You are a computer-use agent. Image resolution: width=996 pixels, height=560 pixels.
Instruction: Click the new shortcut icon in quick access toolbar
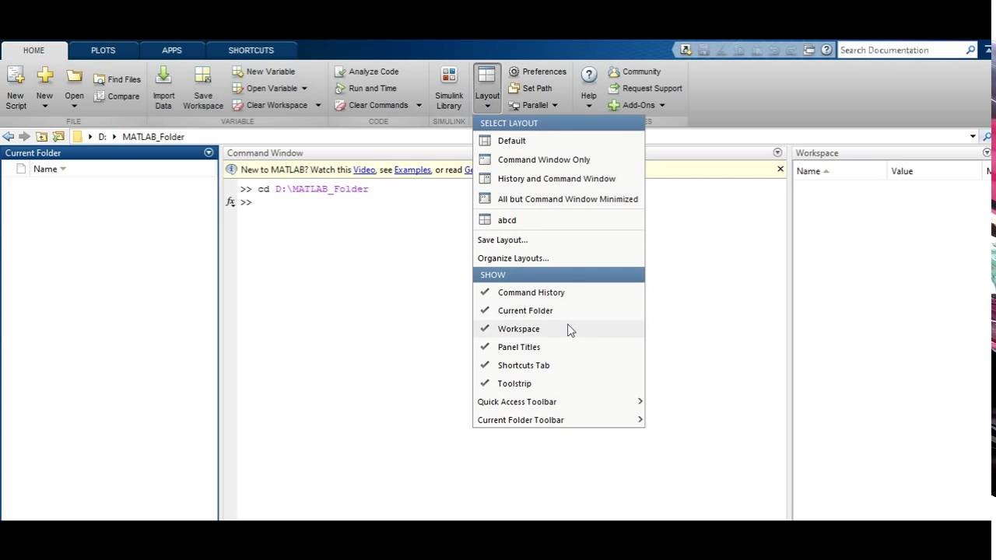pos(686,50)
